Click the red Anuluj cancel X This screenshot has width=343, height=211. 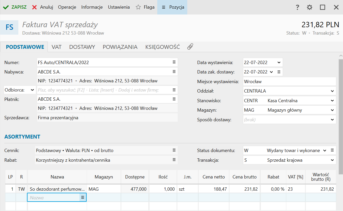35,7
